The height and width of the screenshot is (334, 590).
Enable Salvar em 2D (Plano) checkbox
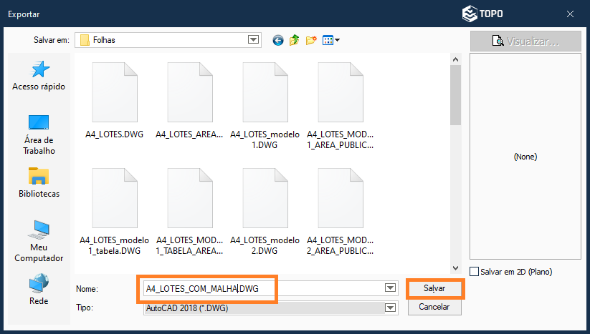pyautogui.click(x=474, y=272)
